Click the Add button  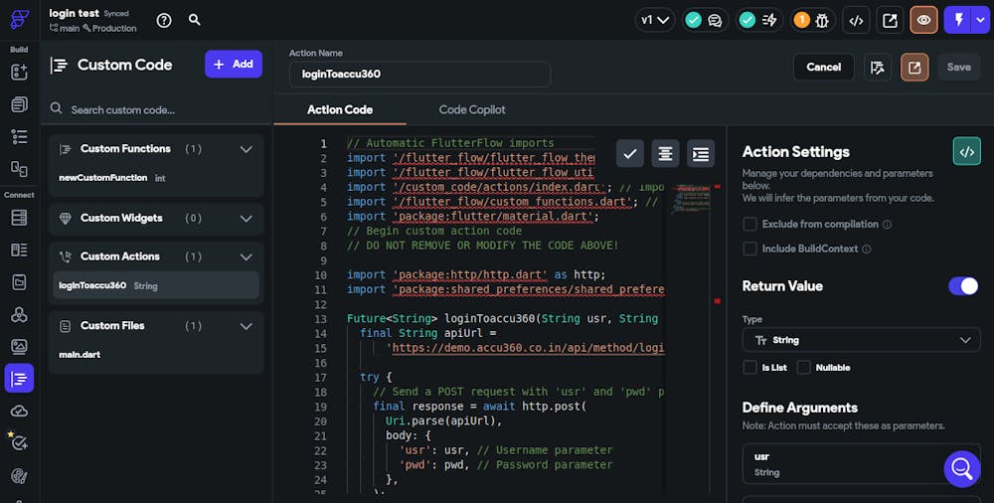click(x=234, y=64)
